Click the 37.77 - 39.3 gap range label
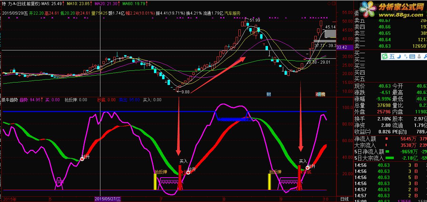The width and height of the screenshot is (427, 202). [325, 45]
